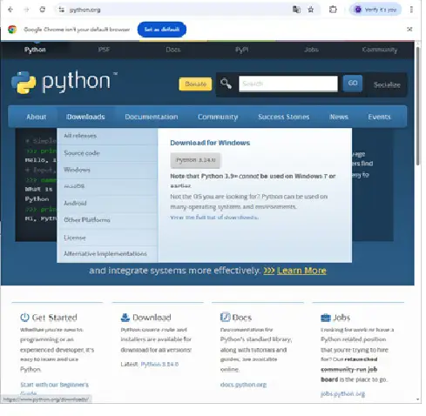Image resolution: width=426 pixels, height=416 pixels.
Task: Select the Jobs top-level tab
Action: 311,50
